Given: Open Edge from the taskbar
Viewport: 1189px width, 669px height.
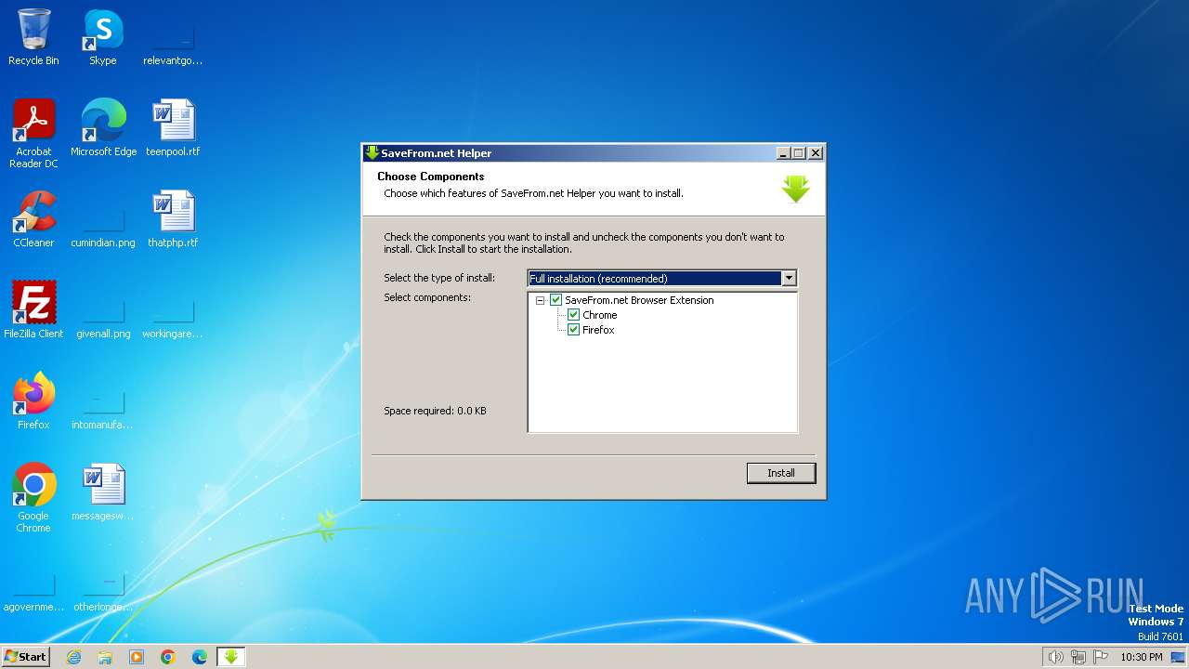Looking at the screenshot, I should pos(200,657).
